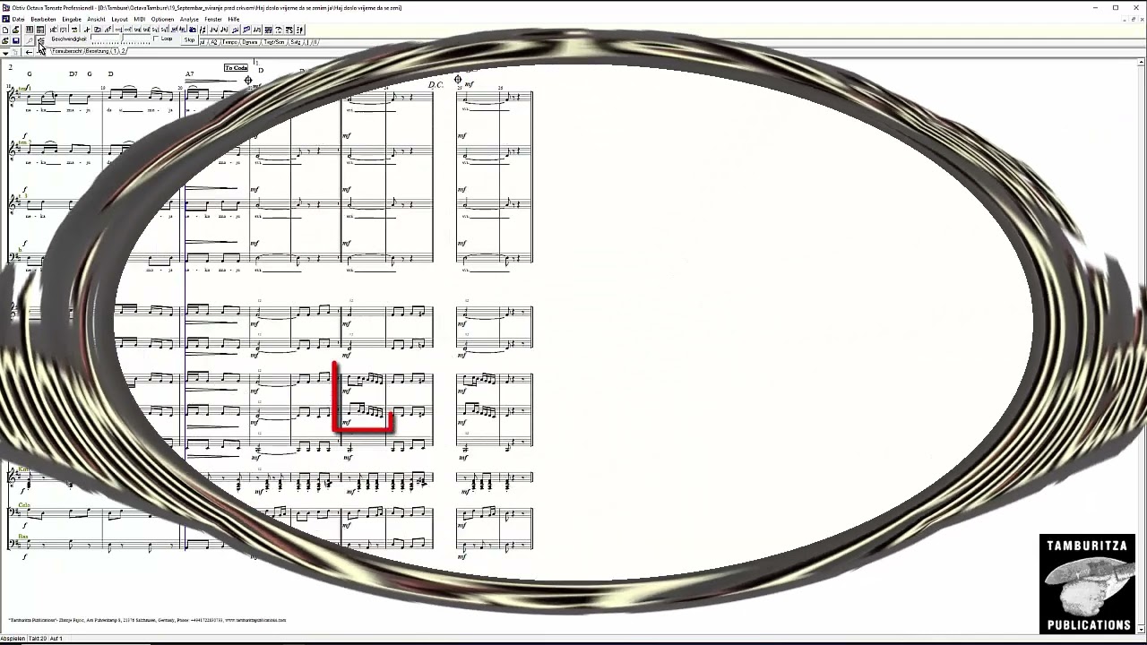
Task: Open the Analyse menu
Action: [x=189, y=19]
